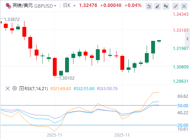Viewport: 190px width, 139px height.
Task: Close the chart with the X icon
Action: click(184, 6)
